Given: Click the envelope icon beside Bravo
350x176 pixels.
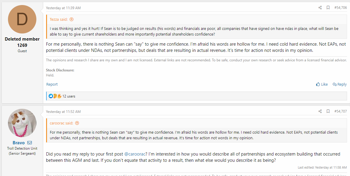Looking at the screenshot, I should (30, 143).
